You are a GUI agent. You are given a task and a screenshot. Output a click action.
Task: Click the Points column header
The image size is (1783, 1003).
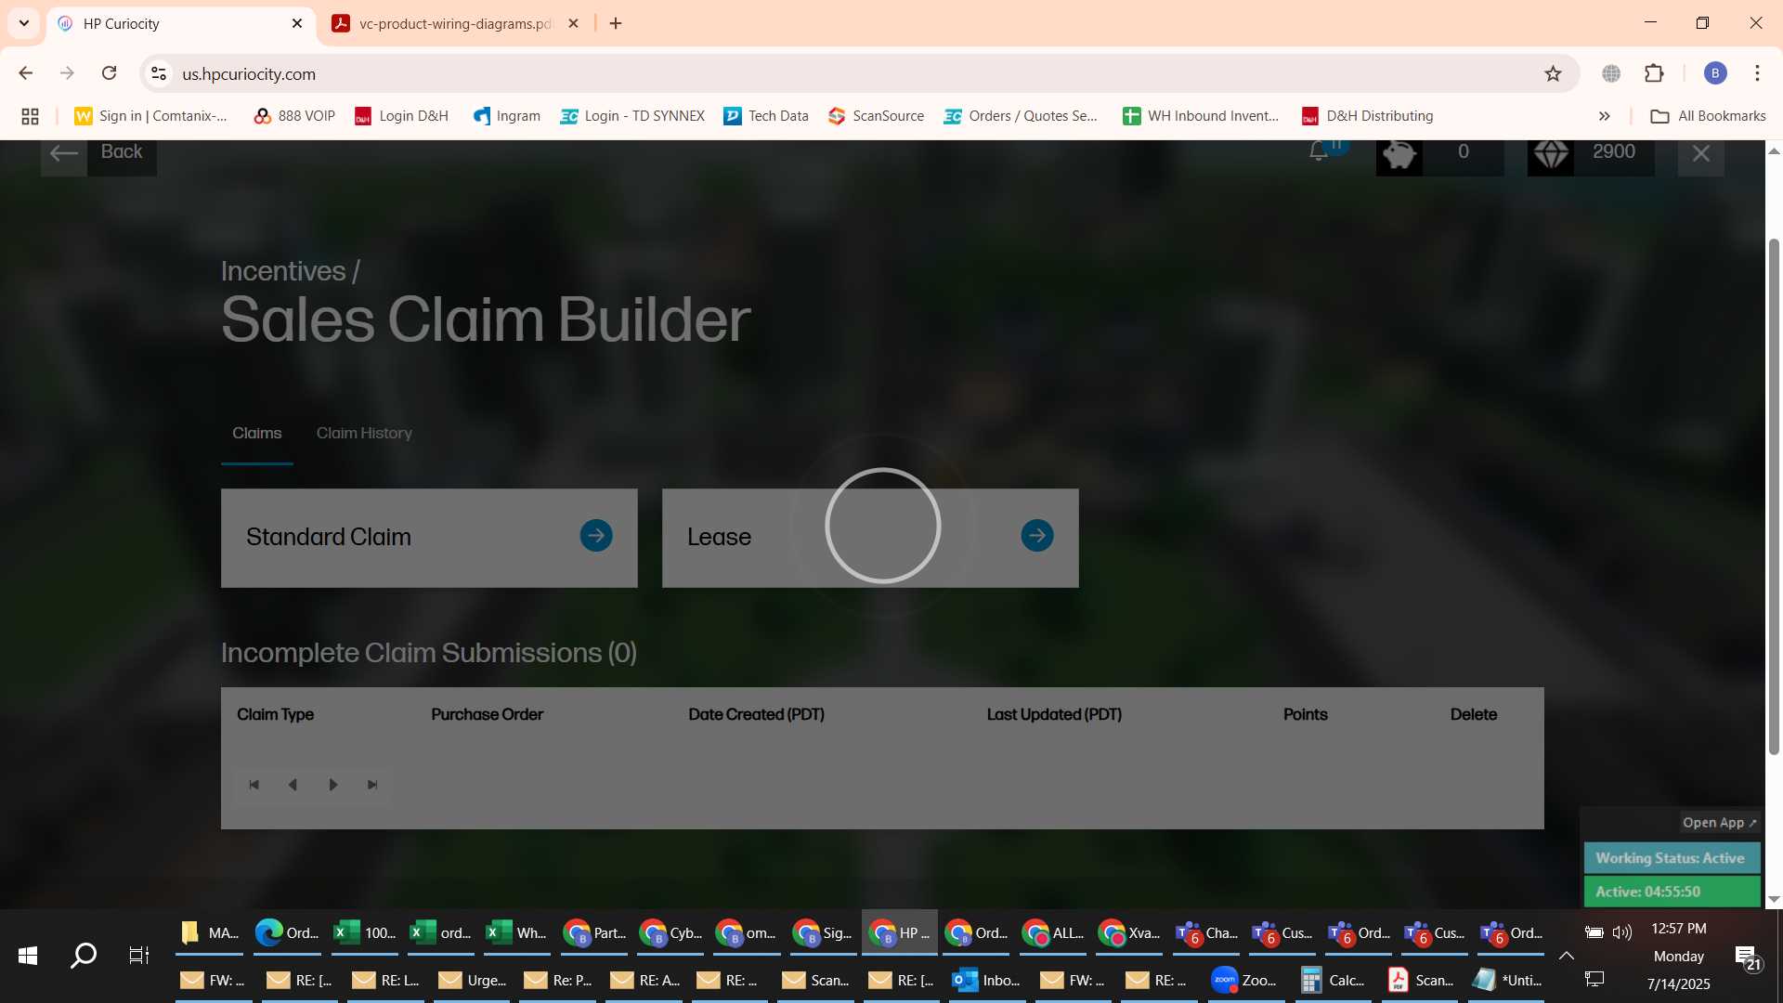[x=1306, y=714]
